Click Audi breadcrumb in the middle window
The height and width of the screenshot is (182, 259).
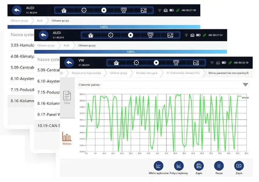(x=66, y=45)
